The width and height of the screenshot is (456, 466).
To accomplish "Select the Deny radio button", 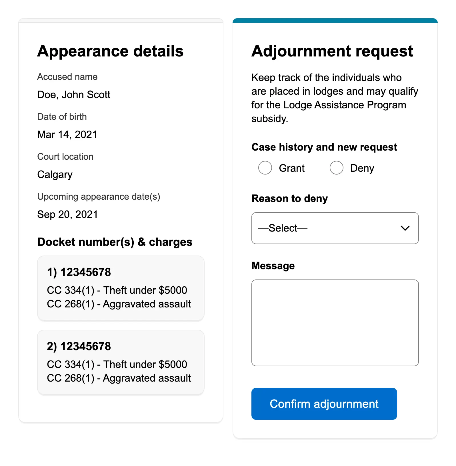I will 336,168.
